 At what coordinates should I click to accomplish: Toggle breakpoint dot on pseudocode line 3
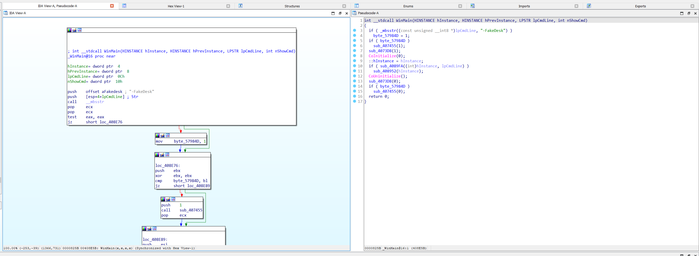point(354,31)
